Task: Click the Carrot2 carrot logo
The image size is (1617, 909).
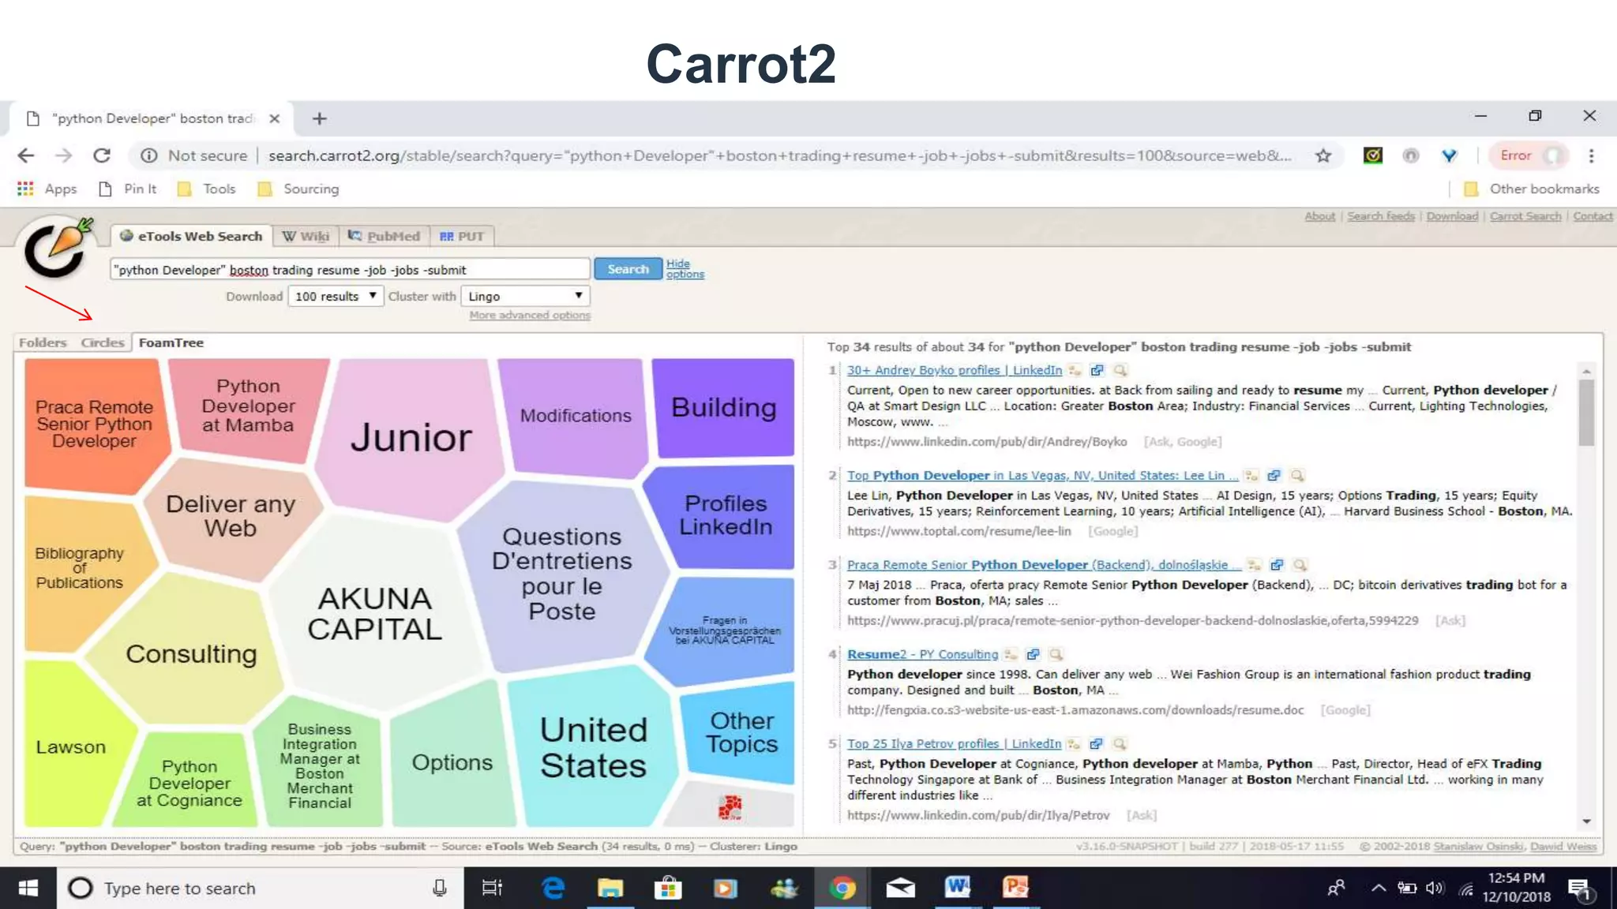Action: (58, 249)
